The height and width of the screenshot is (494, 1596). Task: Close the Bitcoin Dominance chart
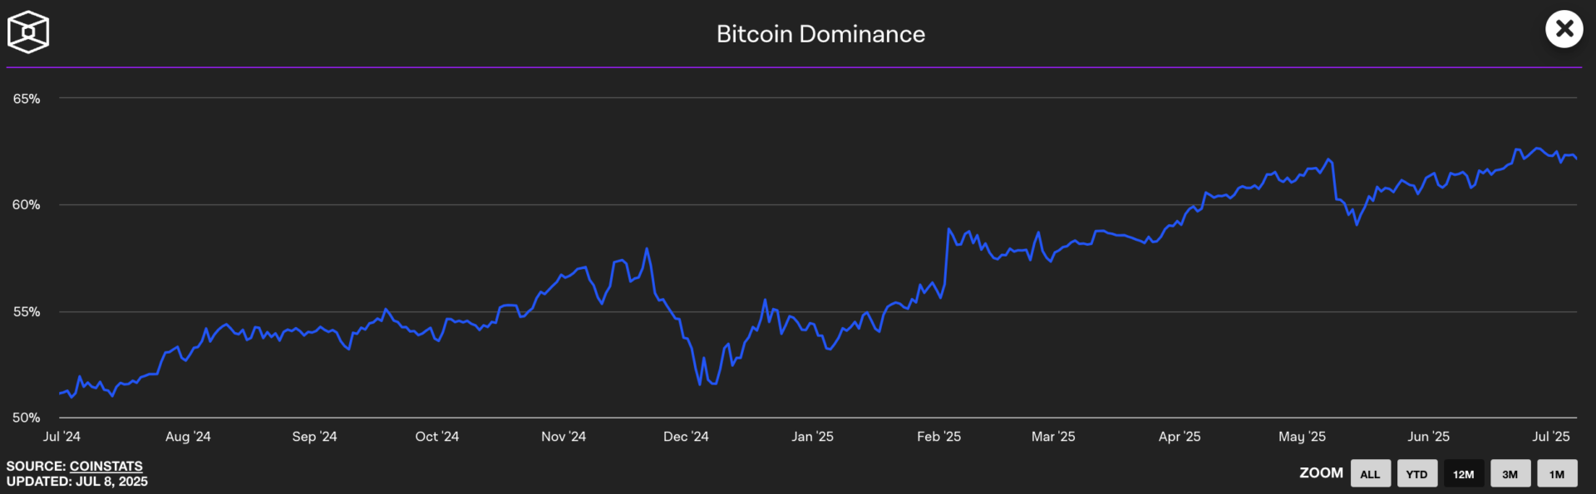(1564, 30)
